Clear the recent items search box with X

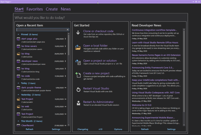[x=68, y=30]
